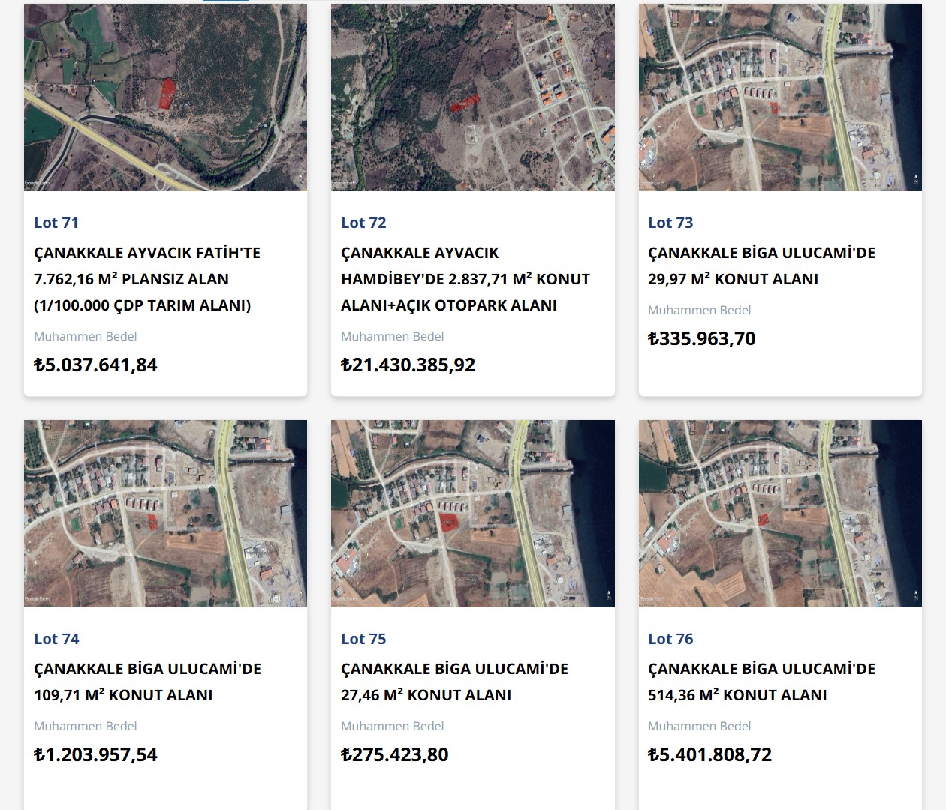Screen dimensions: 946x810
Task: Open Lot 74 satellite image thumbnail
Action: (x=165, y=514)
